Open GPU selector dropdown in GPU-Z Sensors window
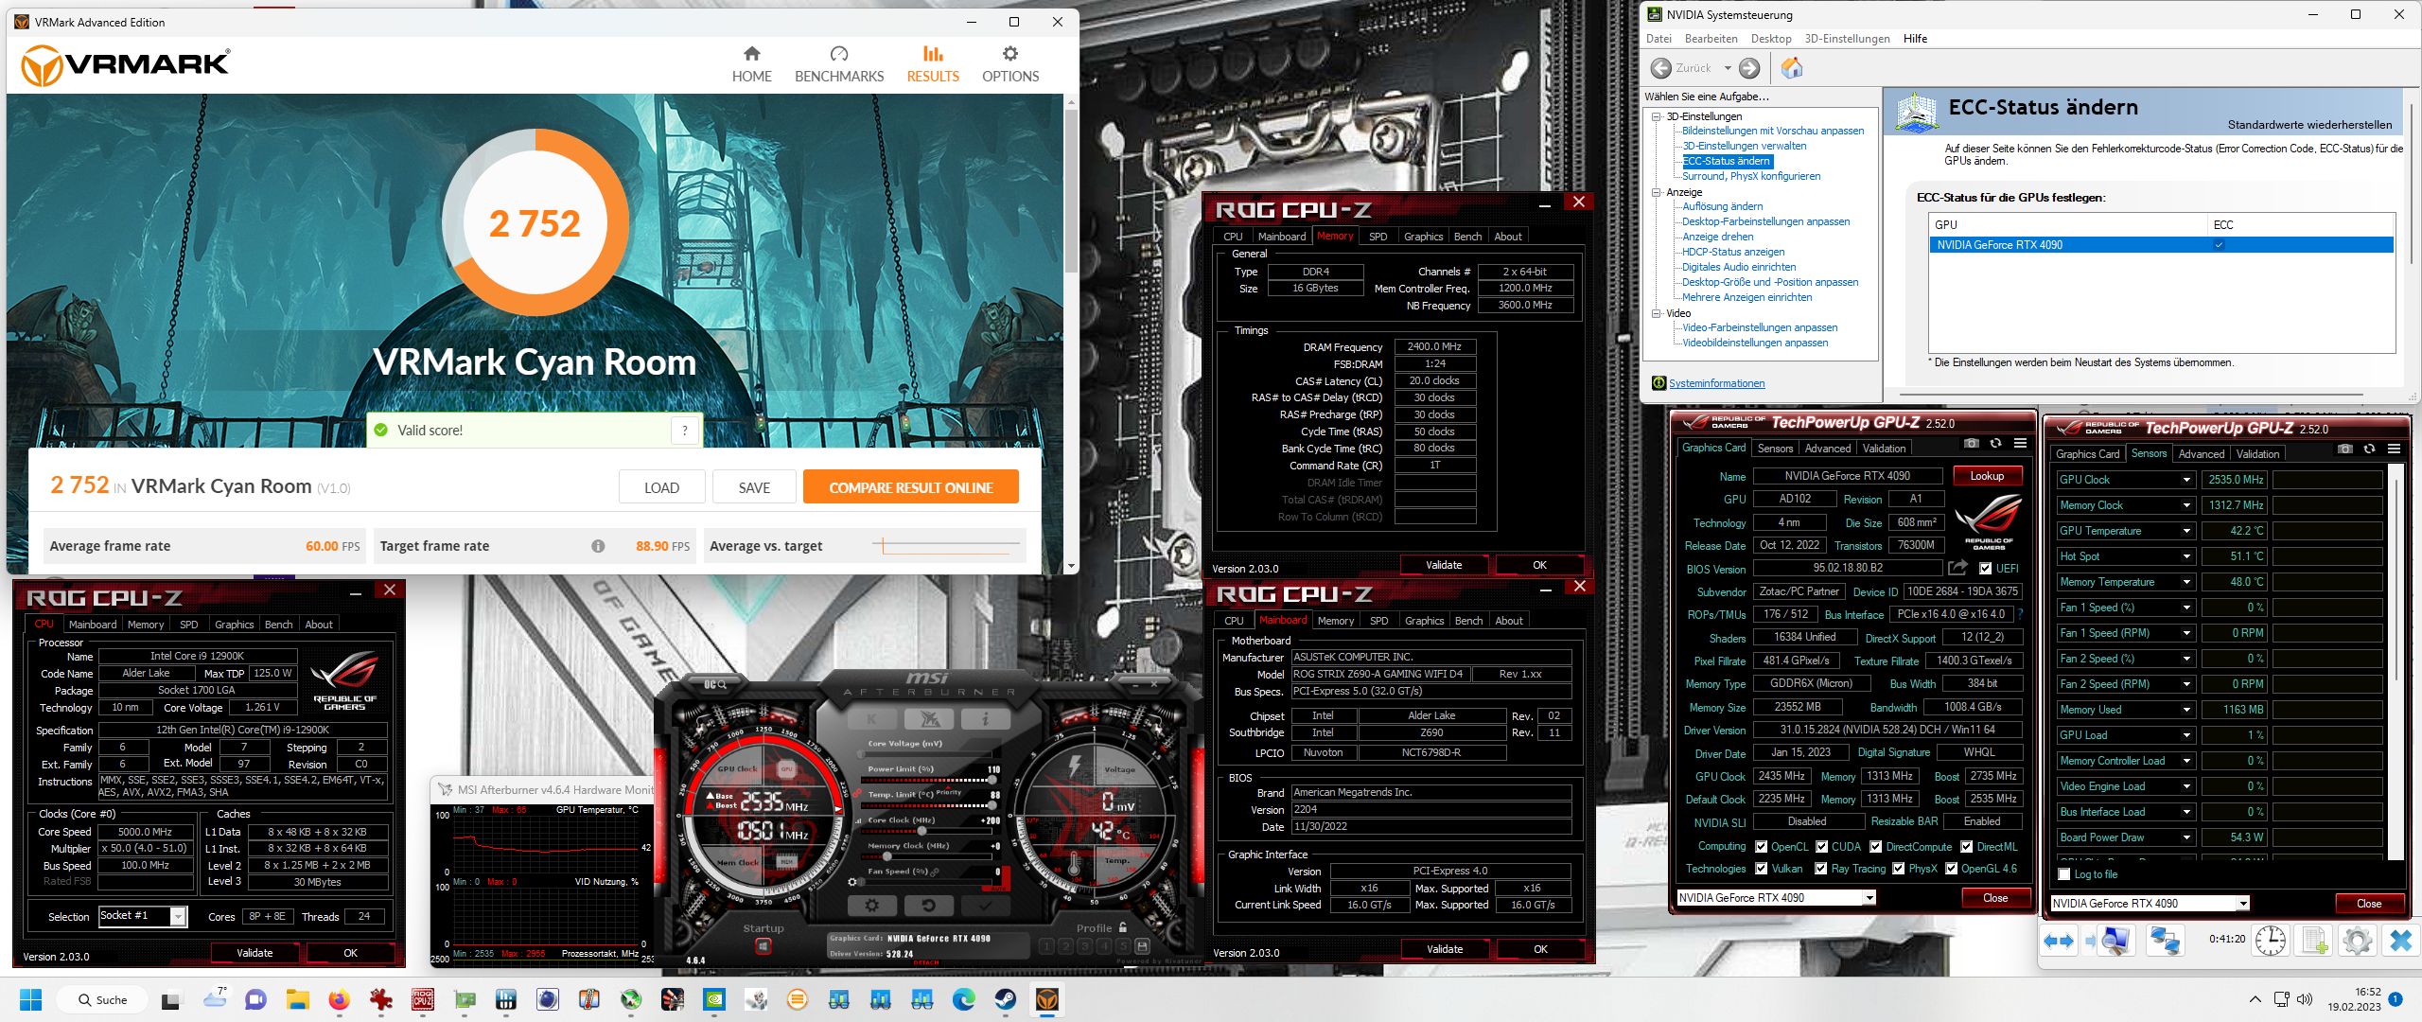This screenshot has width=2422, height=1022. click(x=2242, y=904)
